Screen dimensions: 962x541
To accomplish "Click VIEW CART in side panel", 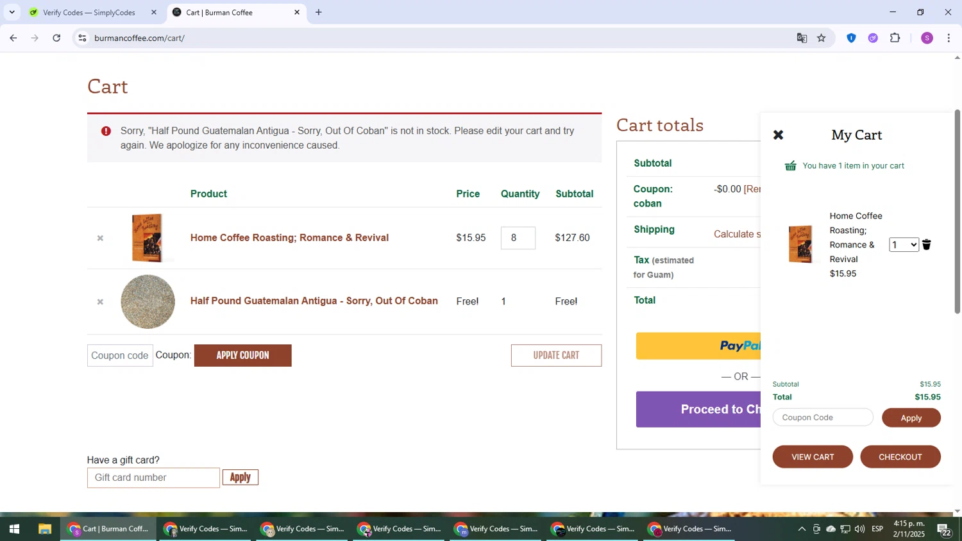I will coord(813,457).
